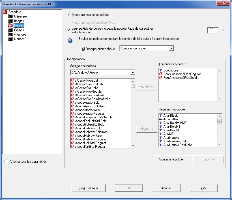This screenshot has height=200, width=232.
Task: Close the Paramètres Adobe PDF dialog
Action: [x=224, y=3]
